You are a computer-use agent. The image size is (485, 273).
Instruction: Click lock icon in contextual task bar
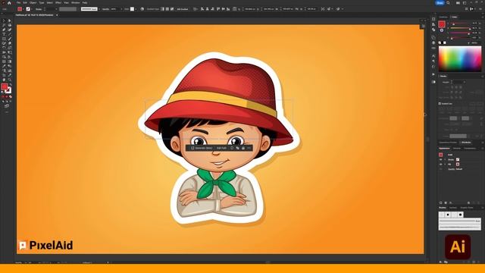pos(243,149)
